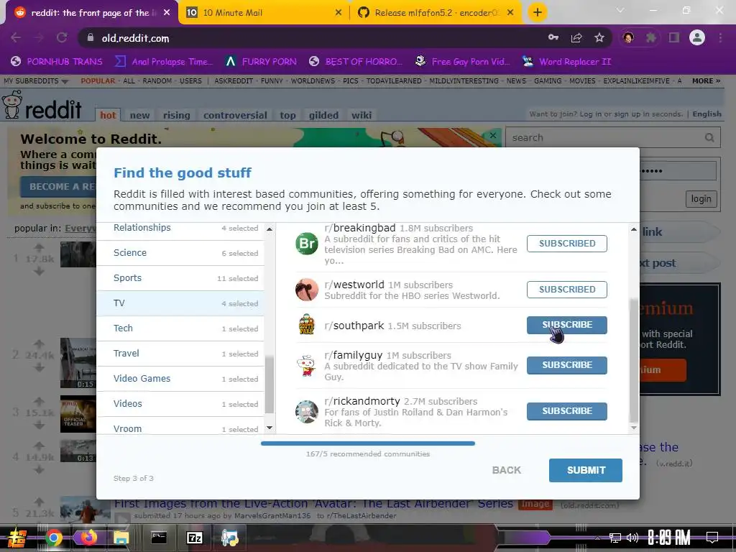Click the password field in login box
736x552 pixels.
click(x=679, y=171)
